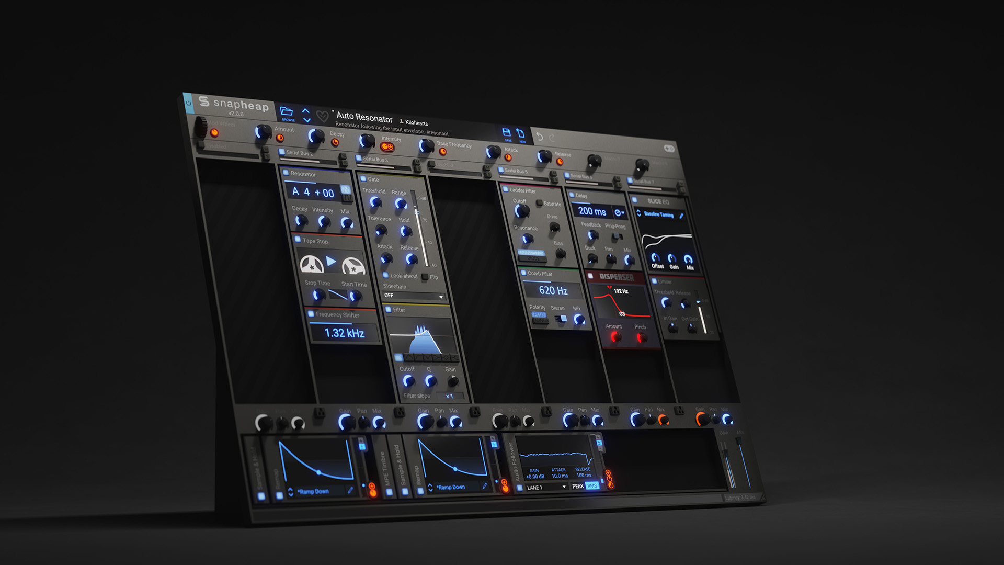
Task: Toggle the Snap Heap power button
Action: tap(188, 103)
